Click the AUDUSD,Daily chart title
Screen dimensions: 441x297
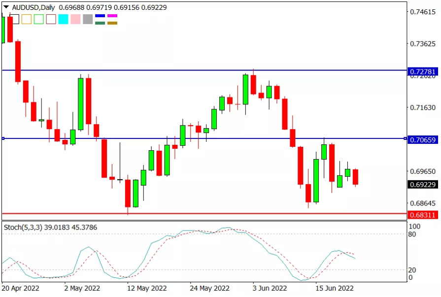click(34, 7)
